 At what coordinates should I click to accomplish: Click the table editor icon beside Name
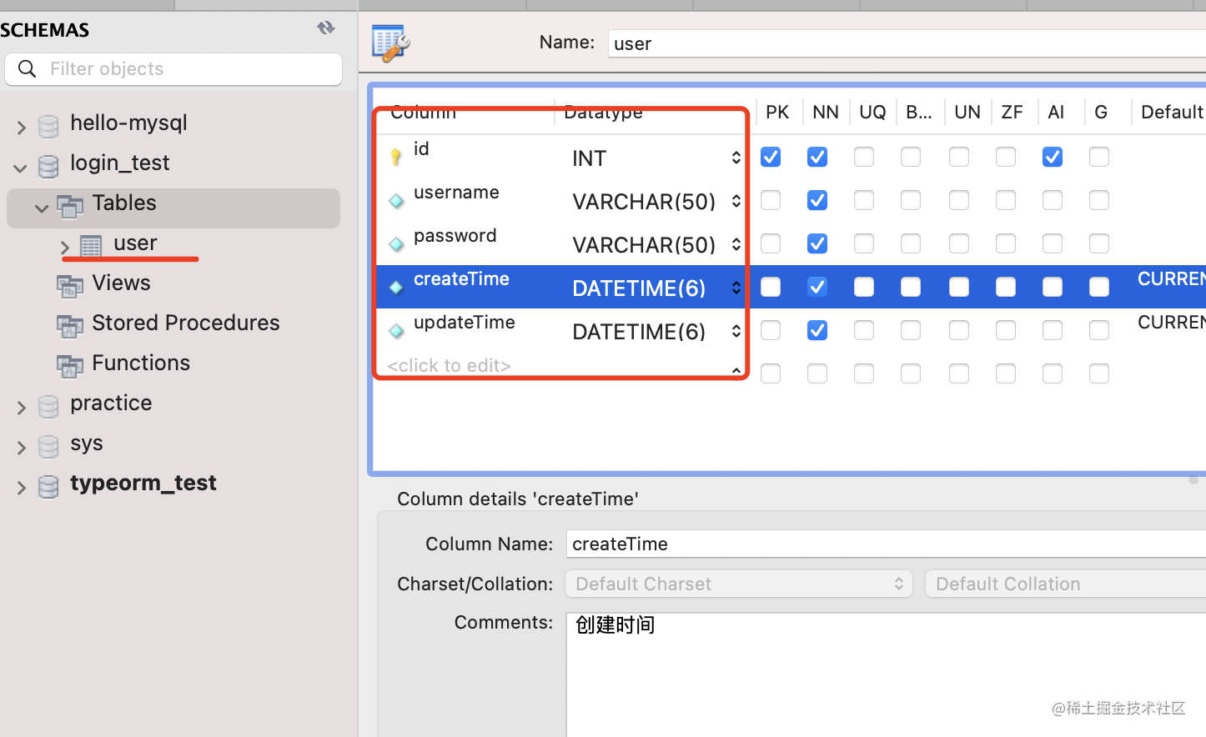click(x=390, y=43)
